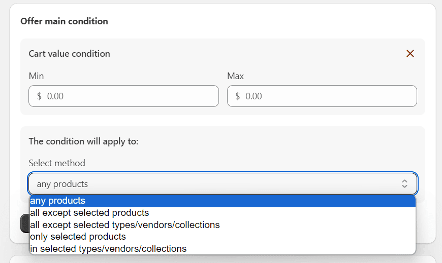Pick "all except selected types/vendors/collections"

coord(124,224)
